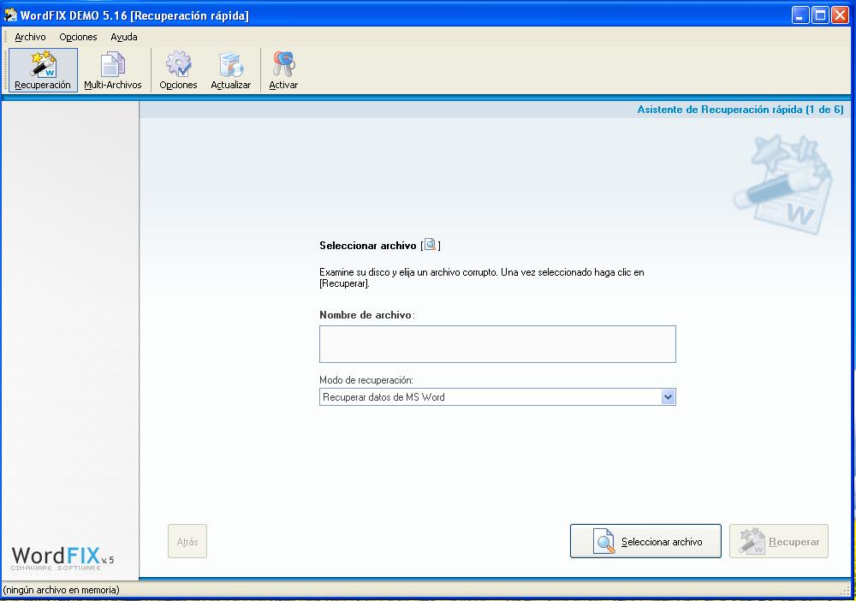Minimize the WordFIX window
This screenshot has width=856, height=601.
point(800,15)
